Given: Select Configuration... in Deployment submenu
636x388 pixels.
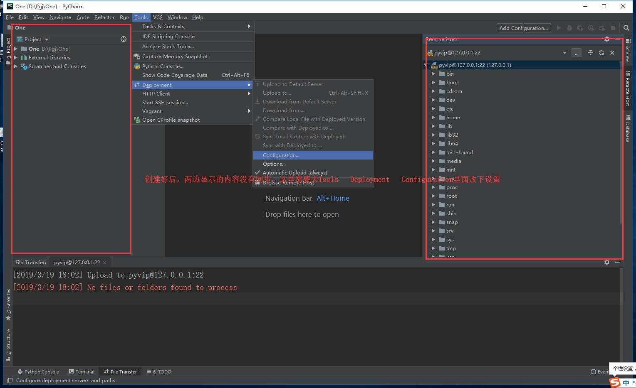Looking at the screenshot, I should point(313,155).
